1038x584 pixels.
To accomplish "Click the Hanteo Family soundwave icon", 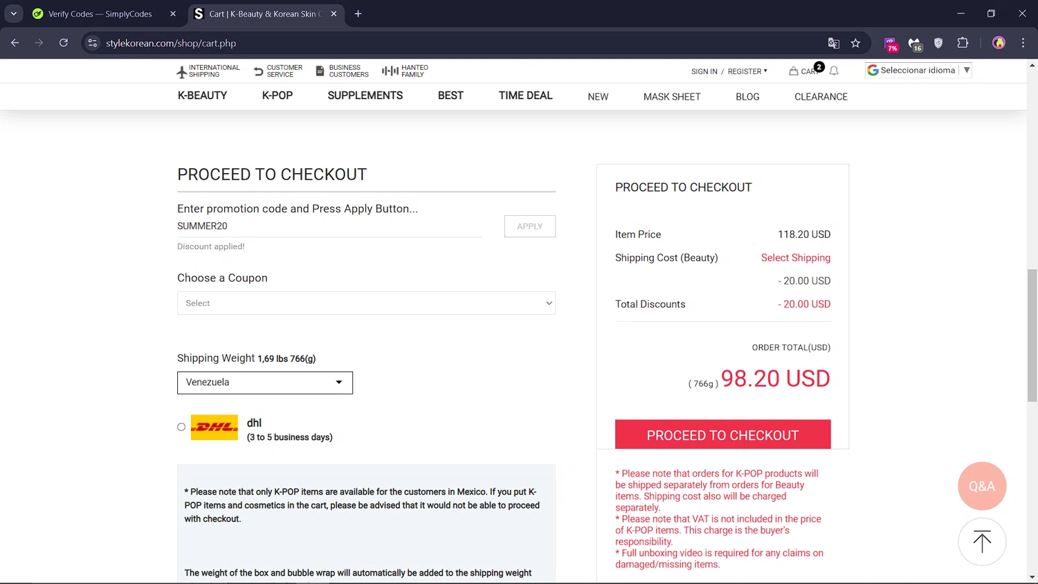I will pyautogui.click(x=390, y=71).
